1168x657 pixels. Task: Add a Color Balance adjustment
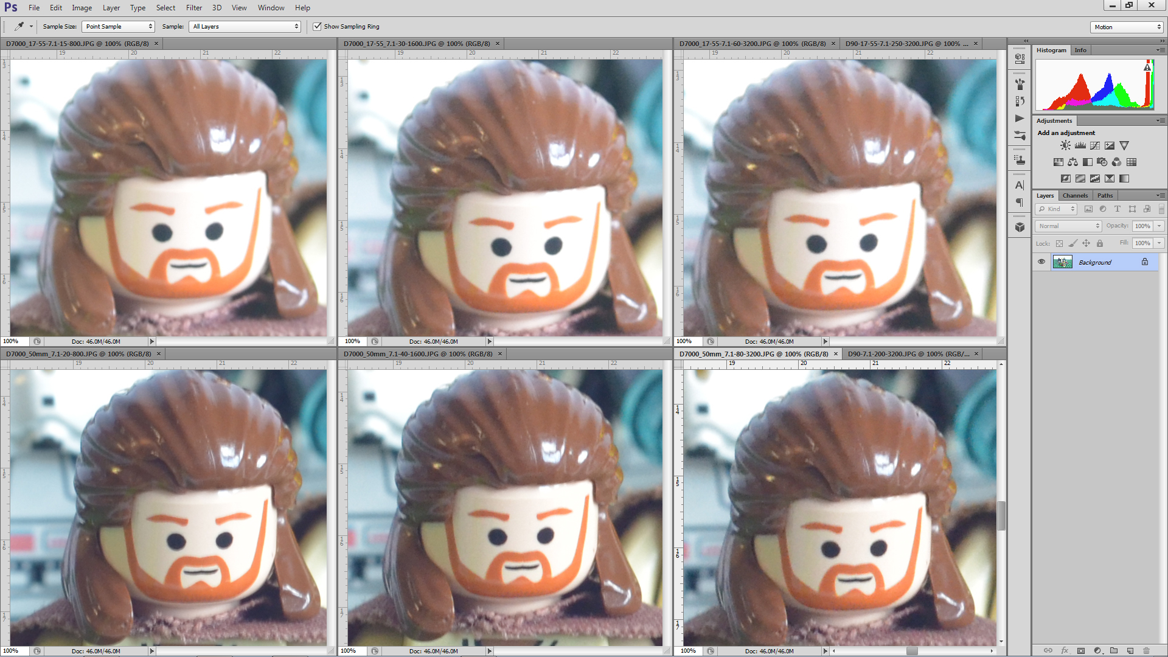1072,162
